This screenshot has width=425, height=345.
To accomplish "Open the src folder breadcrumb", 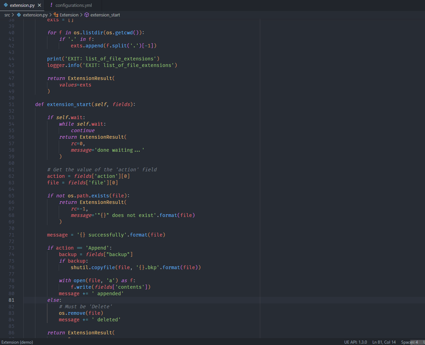I will pos(7,15).
